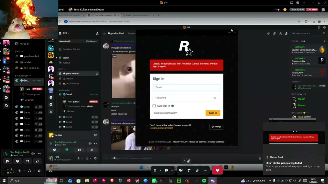The width and height of the screenshot is (328, 184).
Task: Toggle noise suppression in the voice connection panel
Action: click(x=33, y=154)
